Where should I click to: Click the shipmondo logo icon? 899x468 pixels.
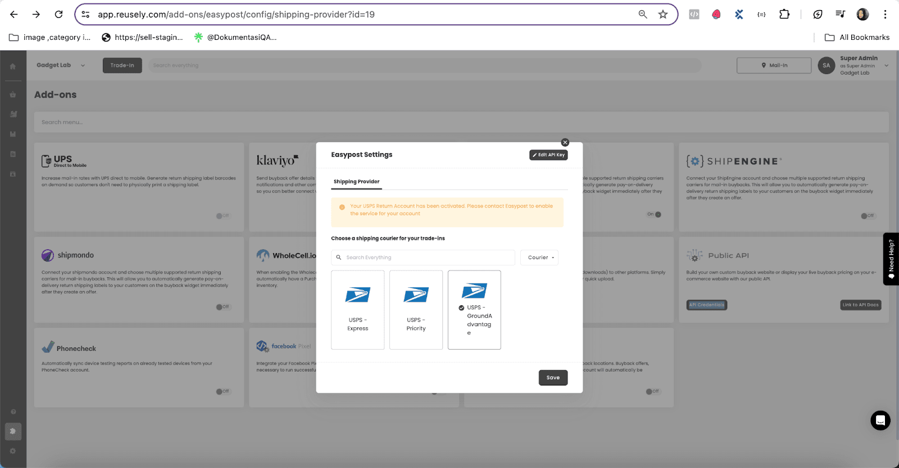(x=48, y=255)
